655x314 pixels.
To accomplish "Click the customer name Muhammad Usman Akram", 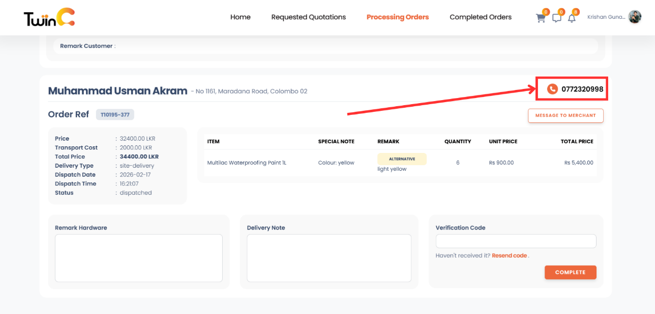I will (x=116, y=90).
